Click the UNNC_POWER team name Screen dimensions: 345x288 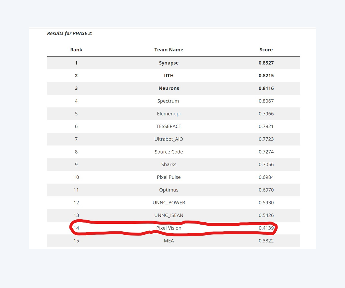(169, 202)
